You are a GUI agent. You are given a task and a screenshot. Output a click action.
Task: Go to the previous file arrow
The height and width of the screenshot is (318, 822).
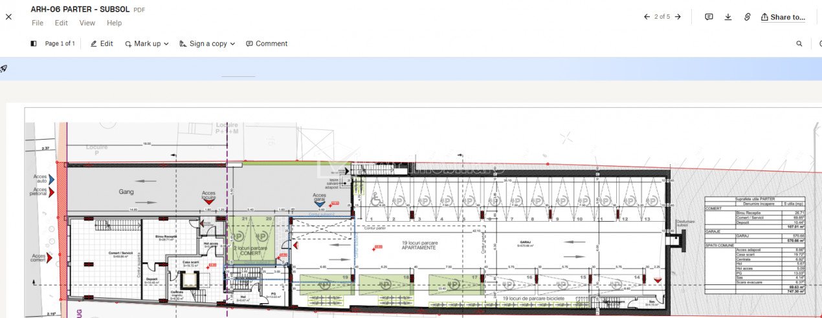pyautogui.click(x=647, y=17)
